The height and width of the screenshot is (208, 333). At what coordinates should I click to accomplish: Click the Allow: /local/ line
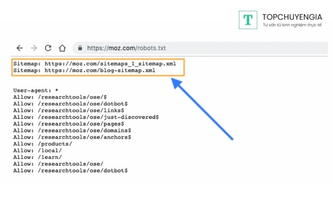(37, 150)
